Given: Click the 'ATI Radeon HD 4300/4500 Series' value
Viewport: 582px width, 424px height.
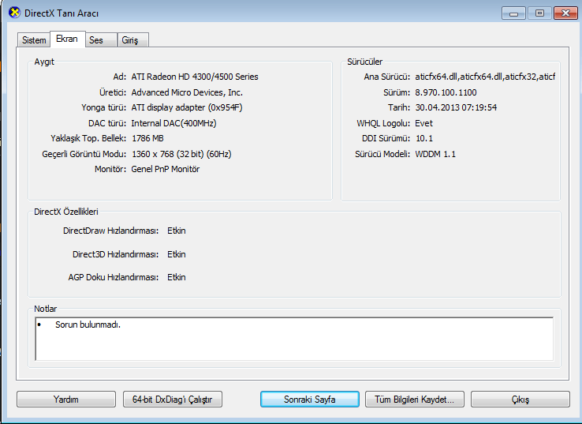Looking at the screenshot, I should (x=195, y=77).
